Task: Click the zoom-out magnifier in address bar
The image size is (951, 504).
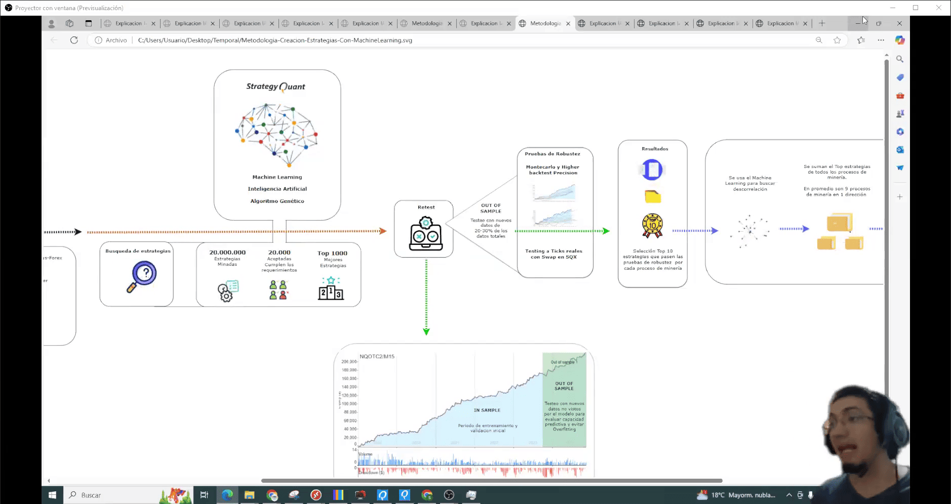Action: pyautogui.click(x=819, y=40)
